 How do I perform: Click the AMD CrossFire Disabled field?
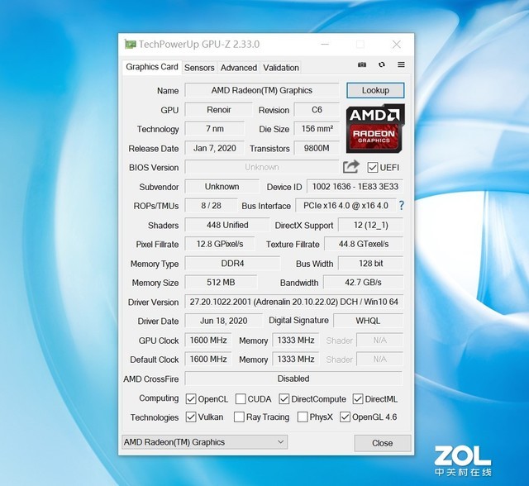293,379
